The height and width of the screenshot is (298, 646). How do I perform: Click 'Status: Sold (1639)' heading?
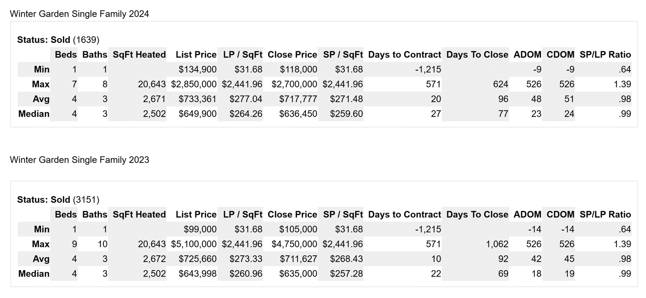pos(58,40)
